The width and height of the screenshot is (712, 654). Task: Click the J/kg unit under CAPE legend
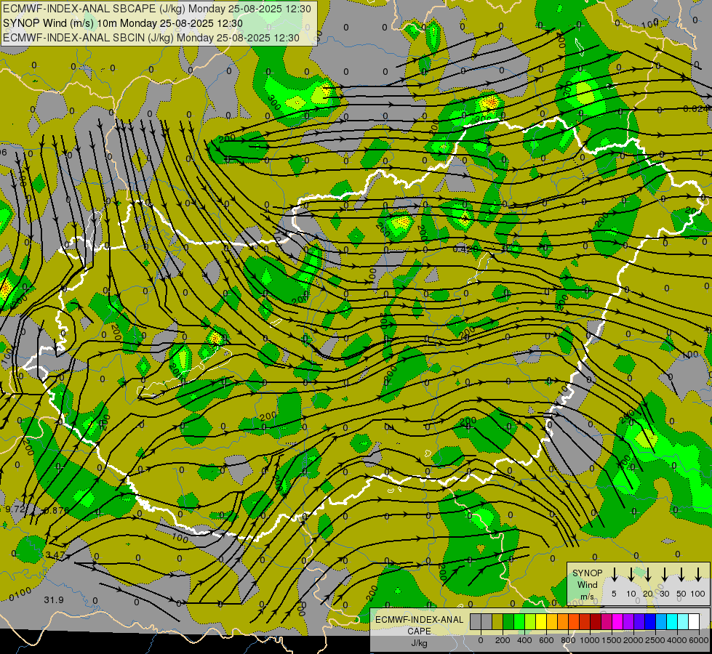419,643
